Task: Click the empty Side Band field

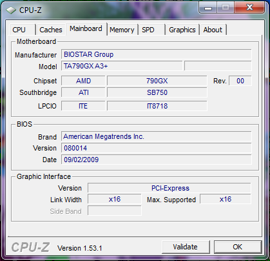Action: pyautogui.click(x=115, y=211)
